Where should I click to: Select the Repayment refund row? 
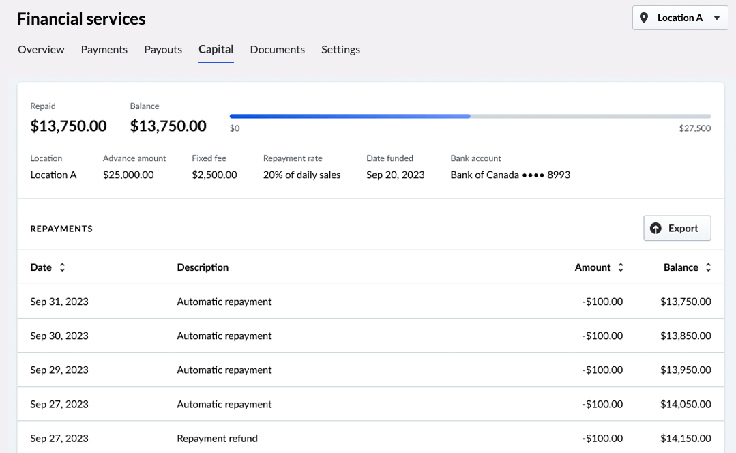click(x=371, y=437)
